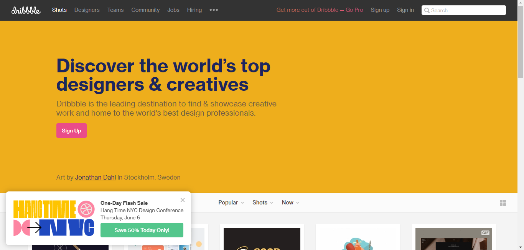Open the Jobs nav item

[173, 10]
